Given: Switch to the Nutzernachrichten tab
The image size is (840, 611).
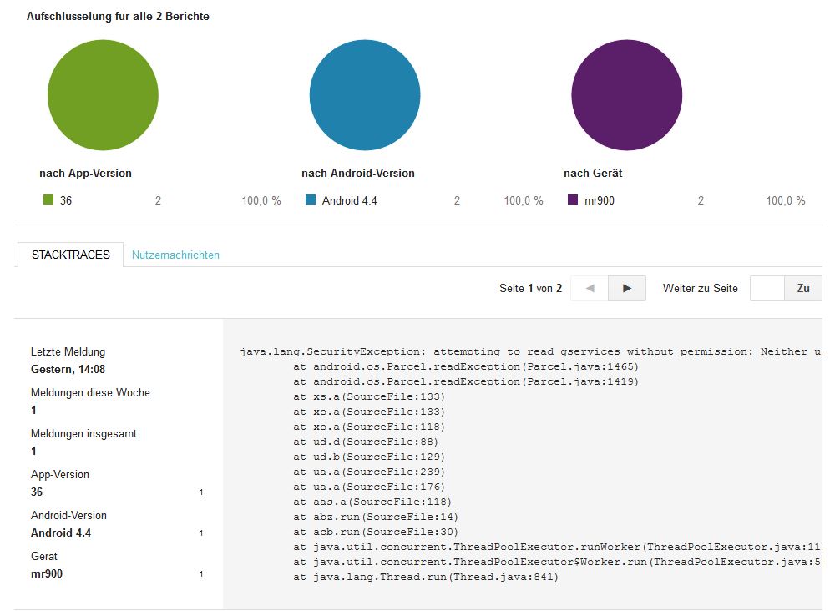Looking at the screenshot, I should coord(175,255).
